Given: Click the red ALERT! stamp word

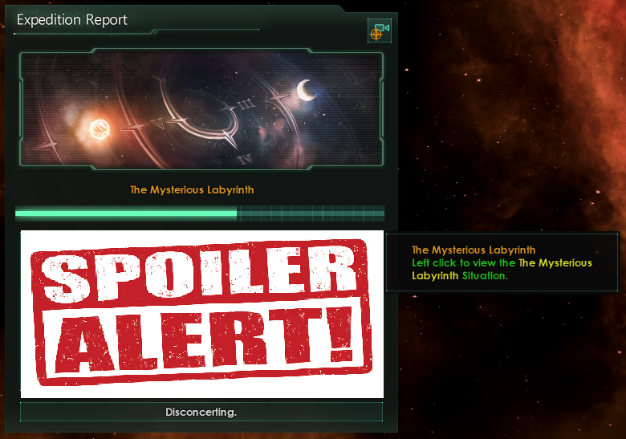Looking at the screenshot, I should pyautogui.click(x=205, y=339).
